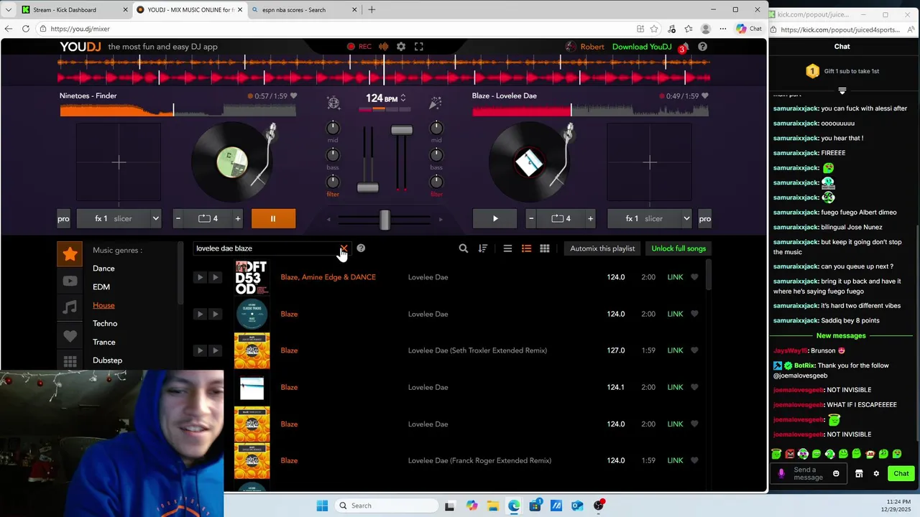Toggle pro mode on the left deck
Screen dimensions: 920x517
[x=63, y=218]
